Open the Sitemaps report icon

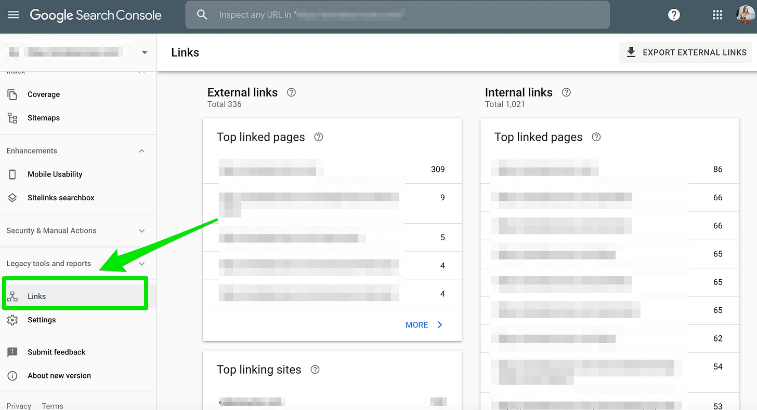click(x=11, y=118)
